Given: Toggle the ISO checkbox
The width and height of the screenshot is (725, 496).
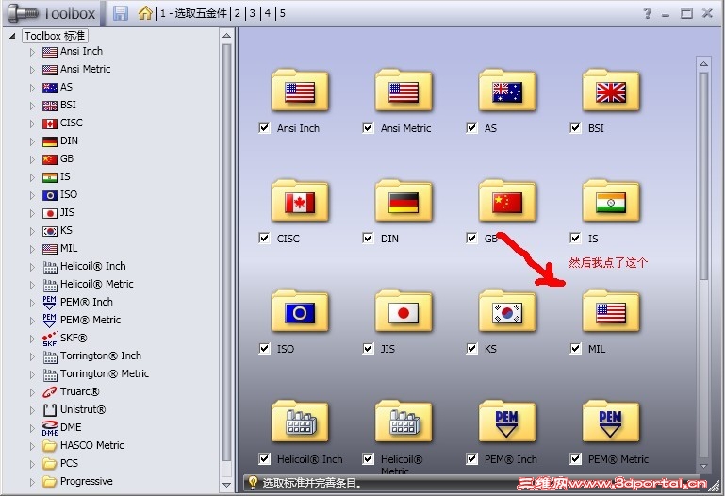Looking at the screenshot, I should coord(264,348).
